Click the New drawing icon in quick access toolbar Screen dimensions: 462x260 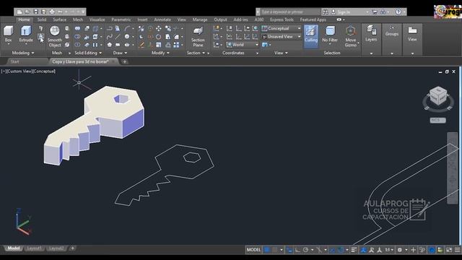19,12
